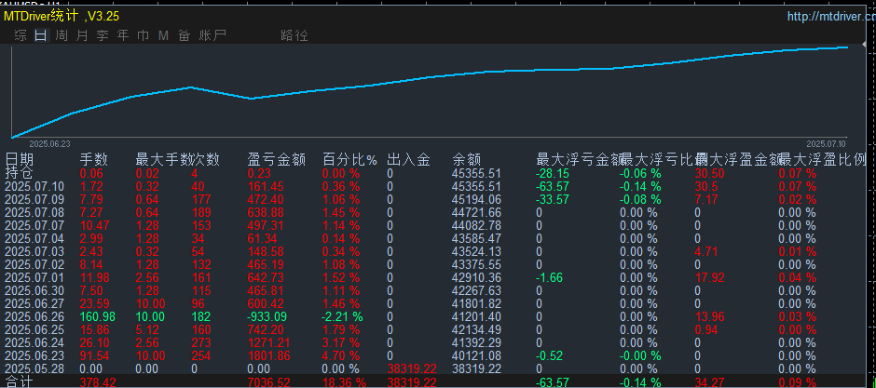Select the 日 daily statistics tab
The height and width of the screenshot is (388, 876).
tap(41, 35)
